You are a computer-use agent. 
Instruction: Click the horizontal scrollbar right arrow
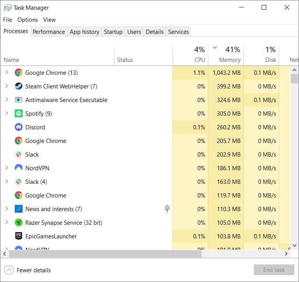coord(286,254)
